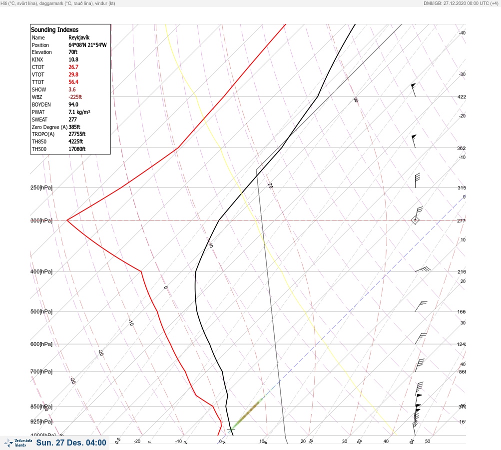The width and height of the screenshot is (501, 450).
Task: Click the wind barb on the 250 hPa line
Action: click(x=417, y=180)
